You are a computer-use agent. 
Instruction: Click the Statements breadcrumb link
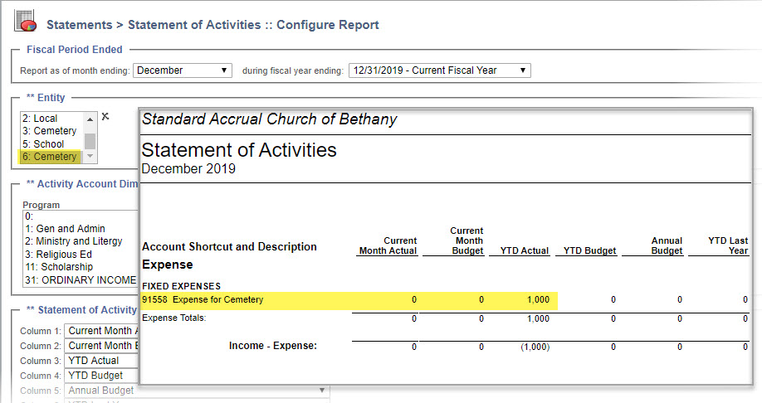(79, 25)
